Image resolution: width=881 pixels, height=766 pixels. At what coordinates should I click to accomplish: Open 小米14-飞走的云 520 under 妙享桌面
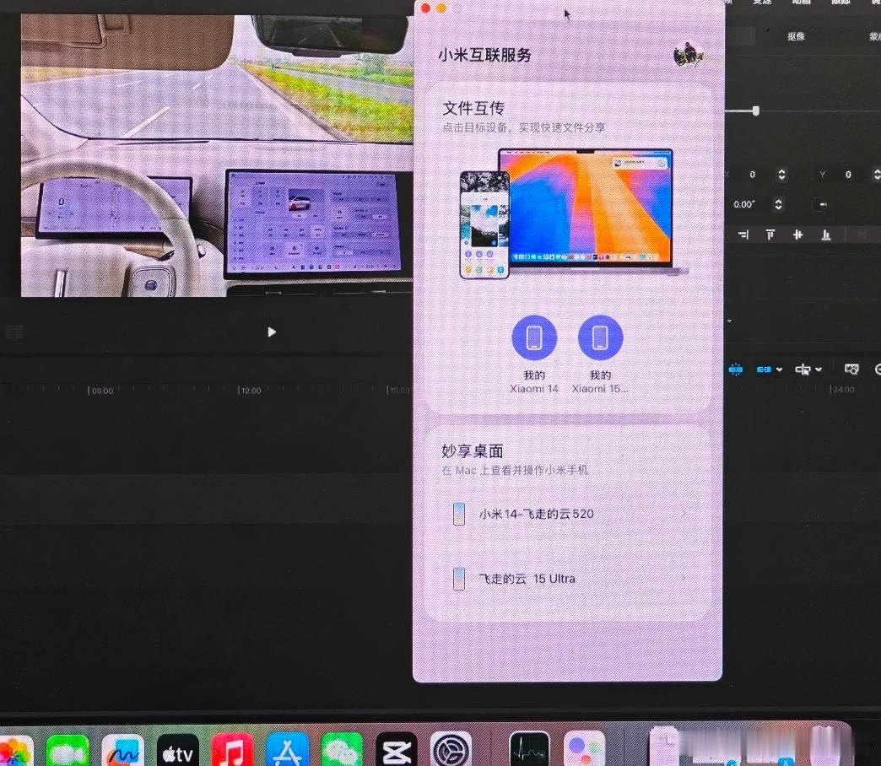click(568, 514)
